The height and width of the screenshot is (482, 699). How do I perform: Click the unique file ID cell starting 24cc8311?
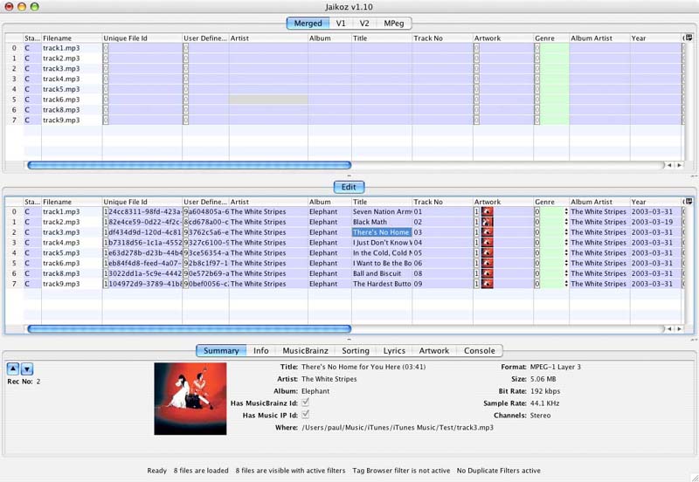[x=142, y=211]
